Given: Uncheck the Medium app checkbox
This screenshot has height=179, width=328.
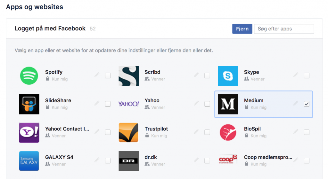Looking at the screenshot, I should (x=307, y=104).
